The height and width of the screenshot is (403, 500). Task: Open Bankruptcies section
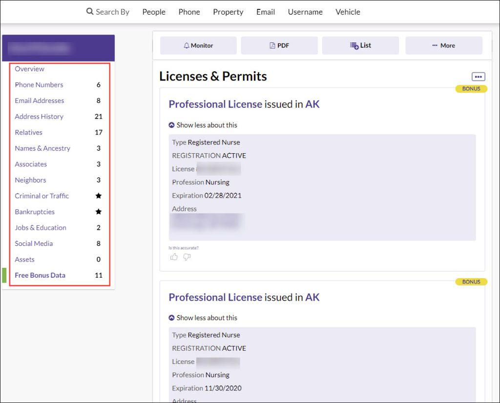[35, 212]
